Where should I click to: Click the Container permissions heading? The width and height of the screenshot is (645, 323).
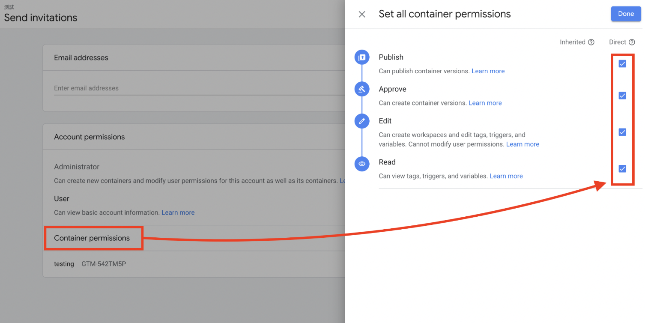point(92,238)
